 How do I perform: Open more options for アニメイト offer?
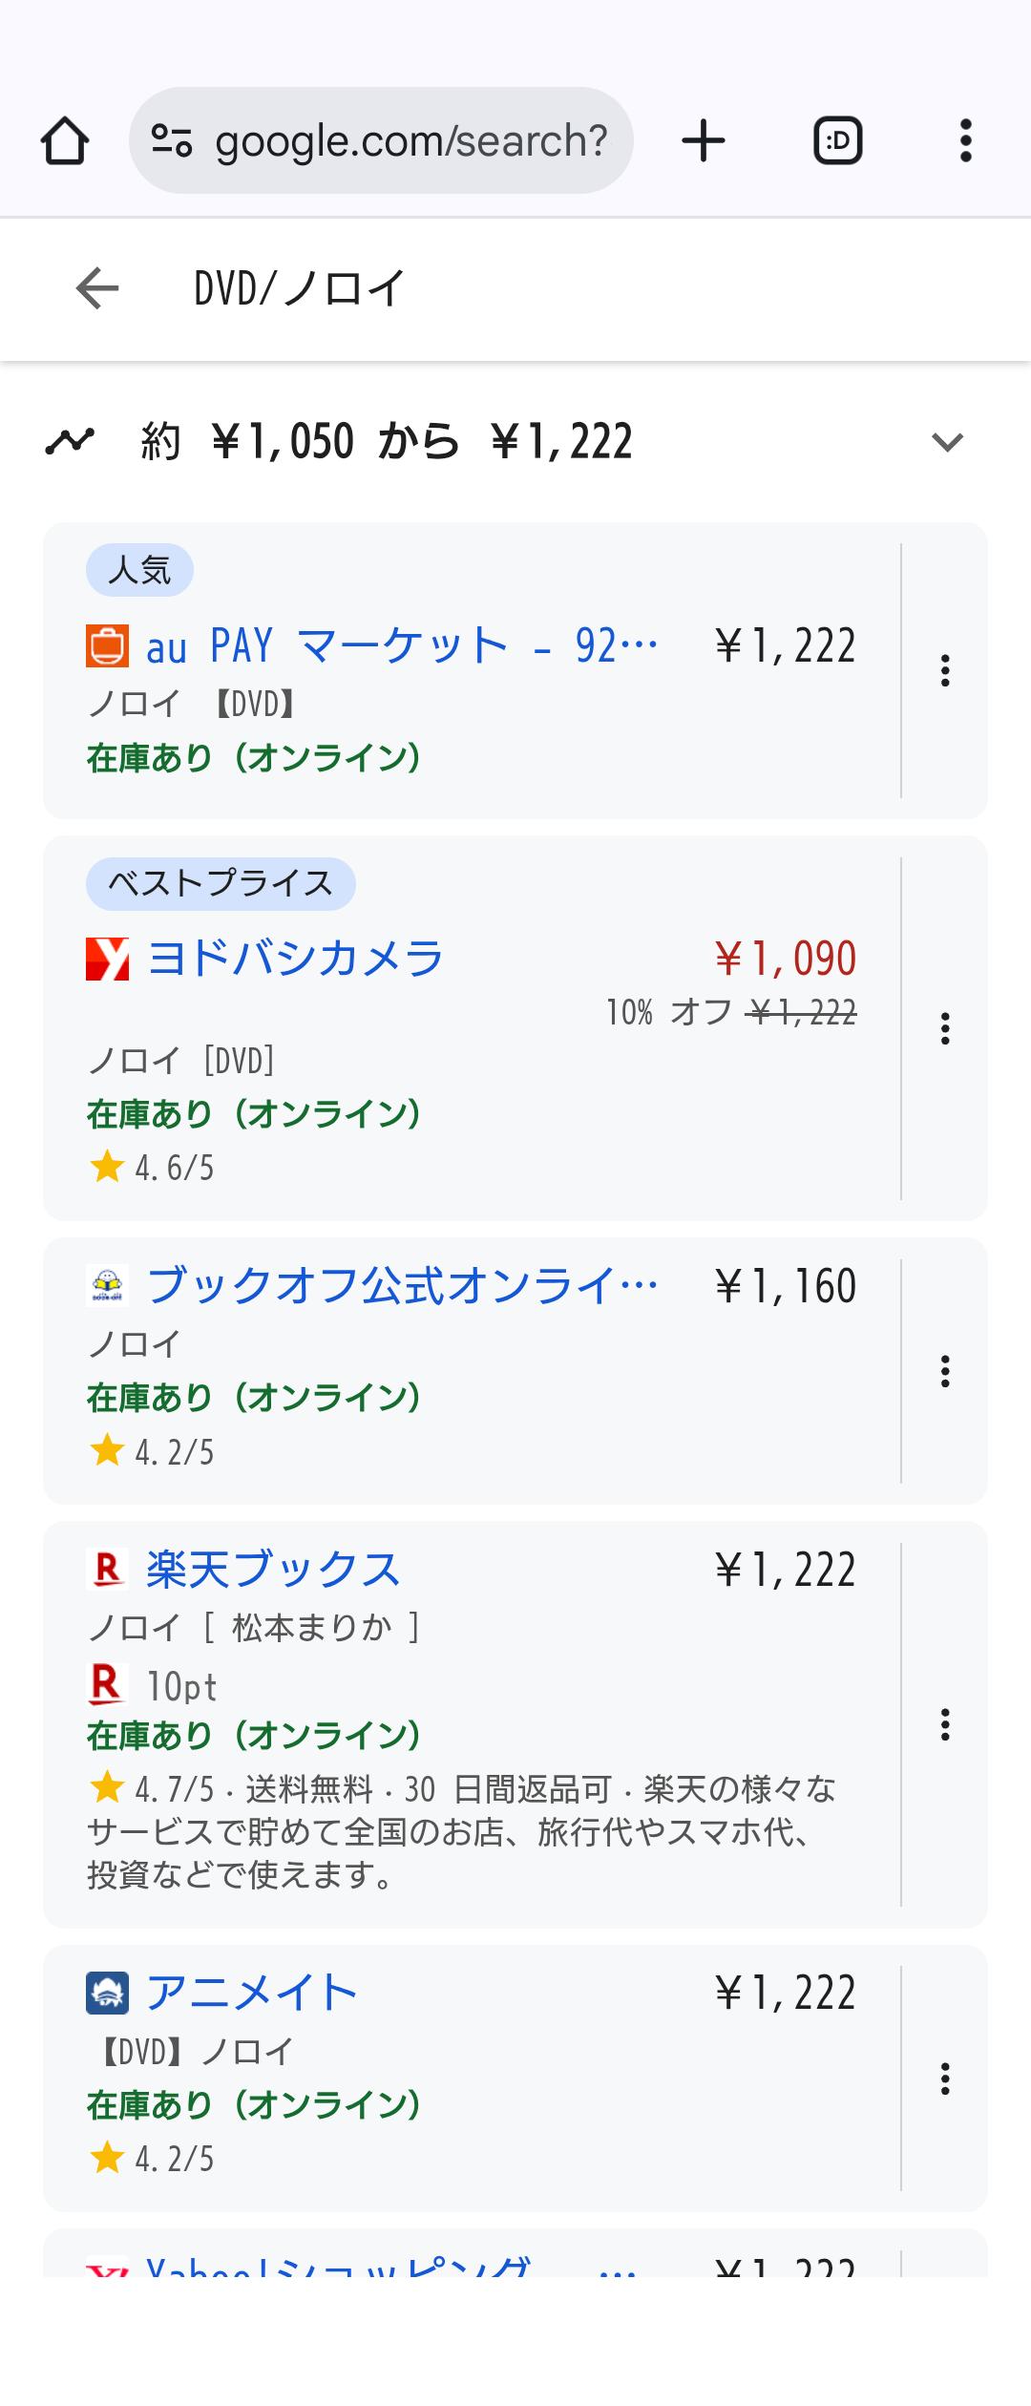pyautogui.click(x=945, y=2079)
